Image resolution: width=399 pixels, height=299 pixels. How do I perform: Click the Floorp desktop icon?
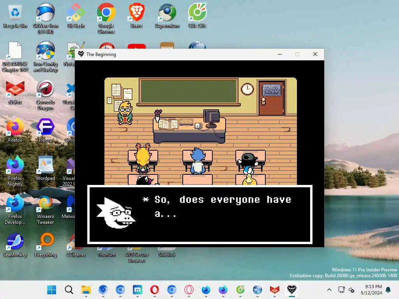point(46,130)
